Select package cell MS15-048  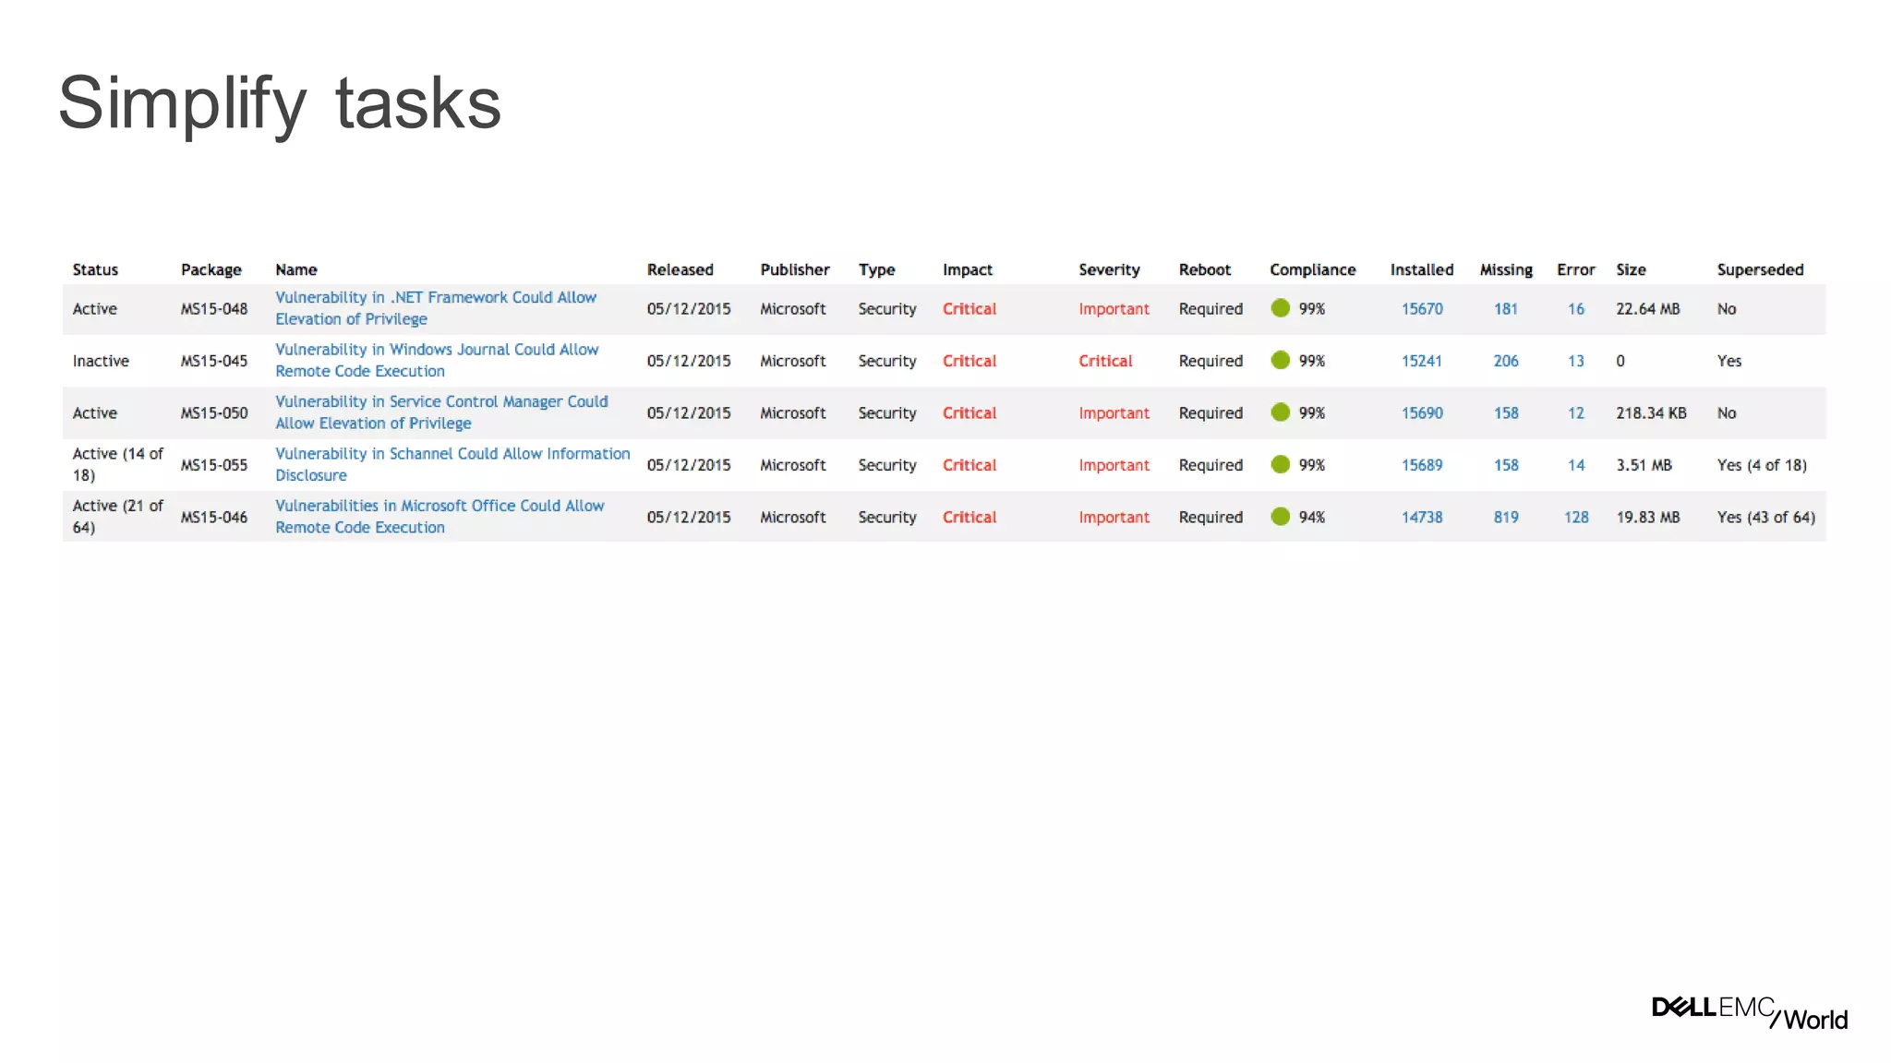point(214,309)
